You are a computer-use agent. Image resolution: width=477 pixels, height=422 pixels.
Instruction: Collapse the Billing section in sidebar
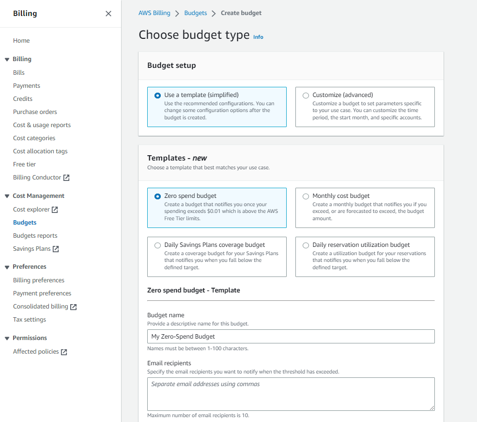pyautogui.click(x=7, y=59)
